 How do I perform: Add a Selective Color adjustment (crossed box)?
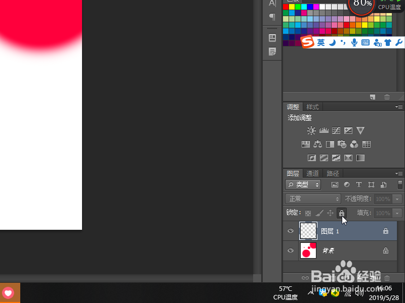(x=348, y=158)
